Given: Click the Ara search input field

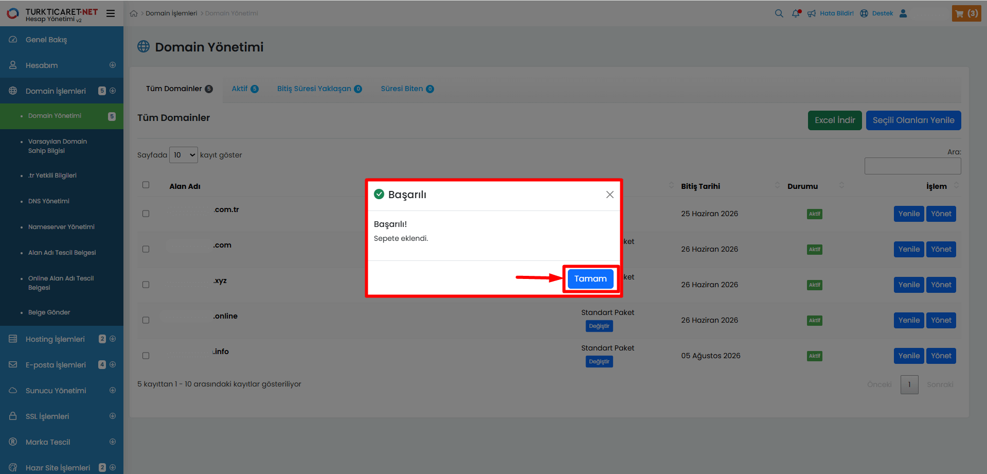Looking at the screenshot, I should click(912, 166).
